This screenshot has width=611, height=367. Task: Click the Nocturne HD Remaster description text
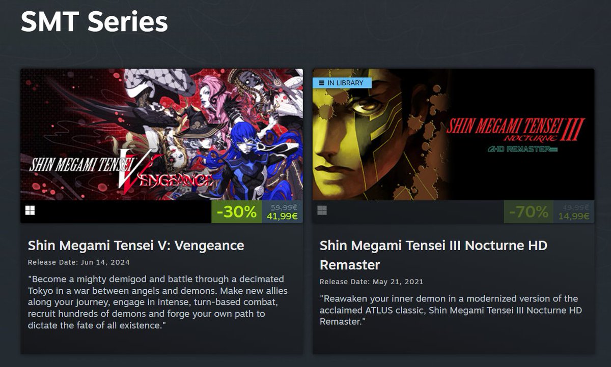[x=451, y=310]
